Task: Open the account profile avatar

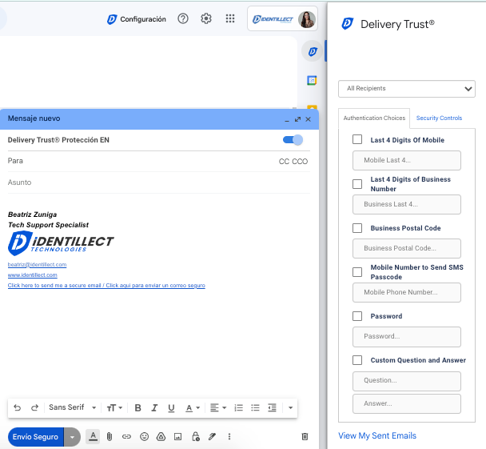Action: (307, 19)
